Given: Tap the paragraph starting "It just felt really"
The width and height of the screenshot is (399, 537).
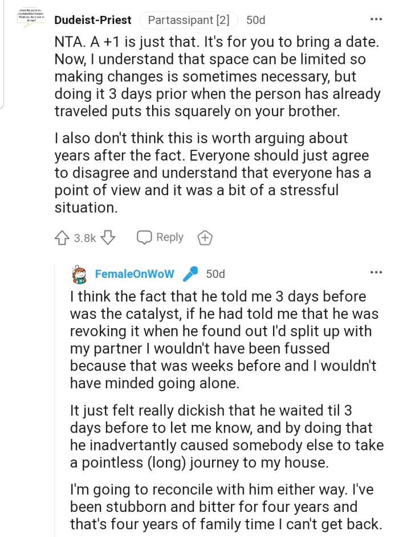Looking at the screenshot, I should (x=225, y=436).
